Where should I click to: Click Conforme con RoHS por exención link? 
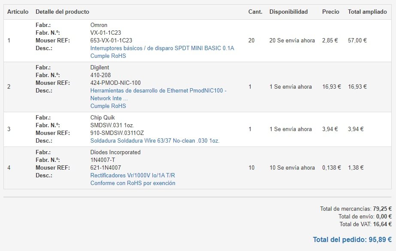(133, 183)
